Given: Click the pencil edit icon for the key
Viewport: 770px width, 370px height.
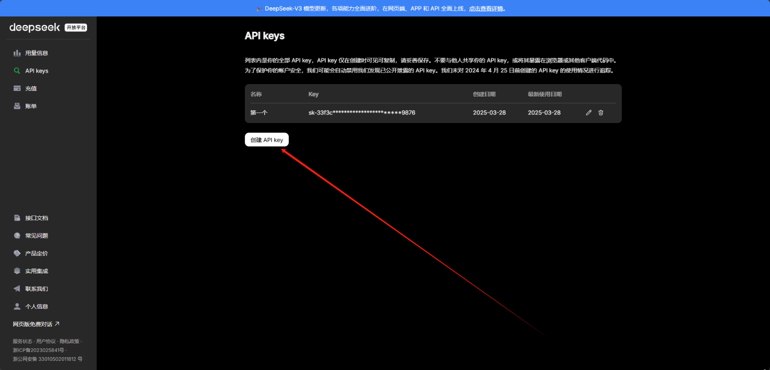Looking at the screenshot, I should click(589, 112).
